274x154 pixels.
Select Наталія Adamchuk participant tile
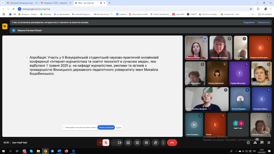pyautogui.click(x=217, y=73)
